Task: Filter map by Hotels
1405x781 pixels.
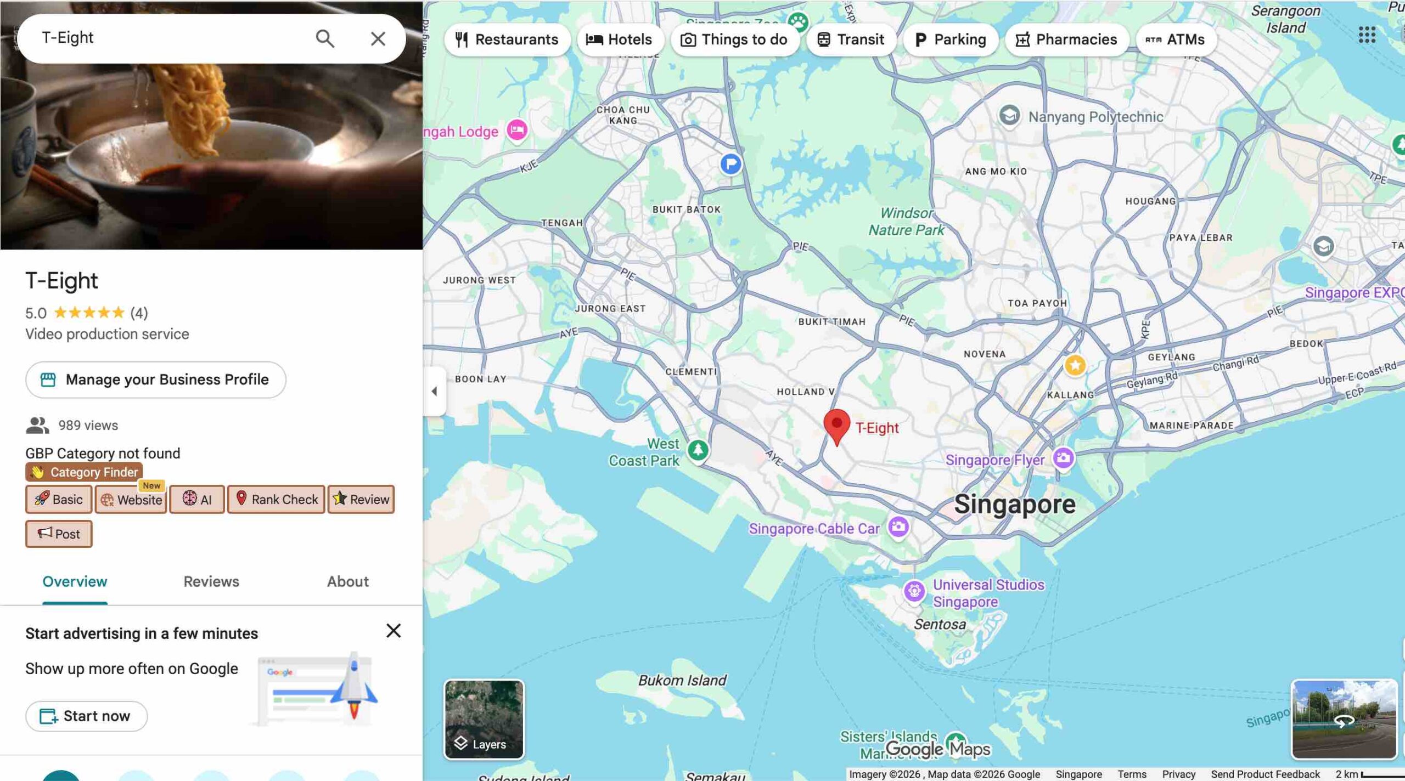Action: tap(620, 39)
